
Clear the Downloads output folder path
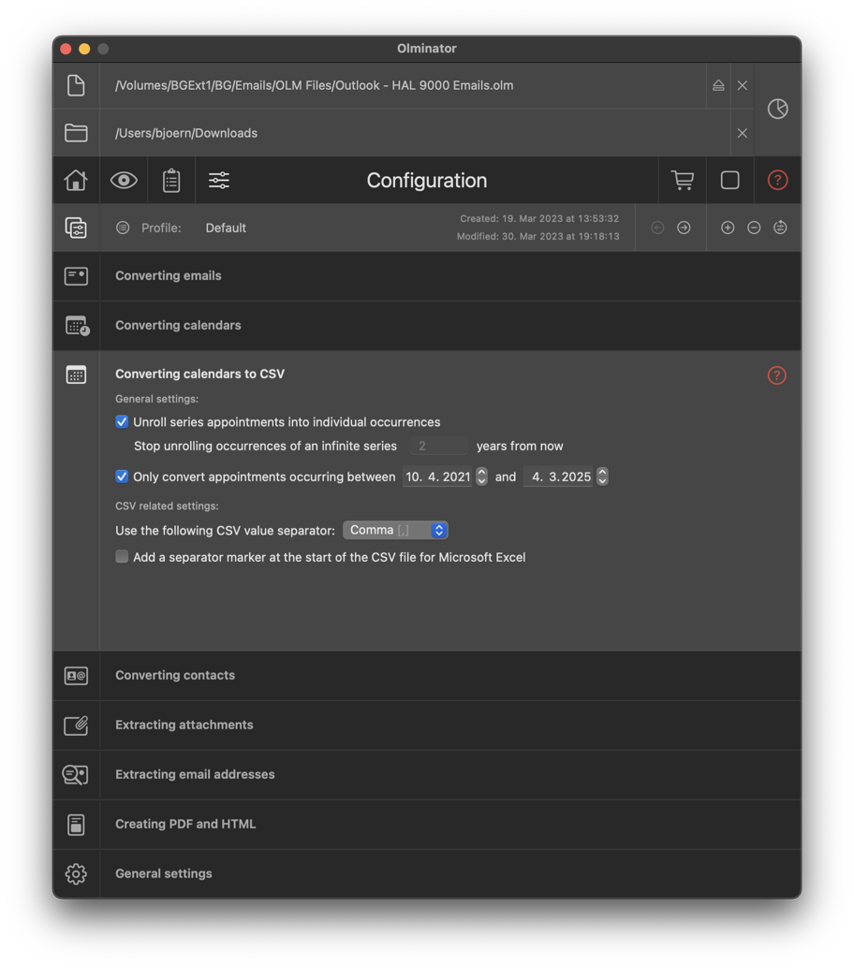[743, 133]
